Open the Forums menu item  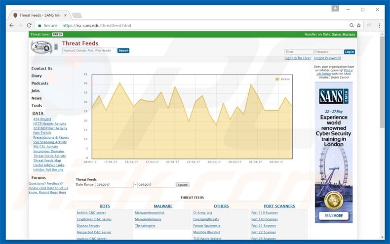(39, 177)
